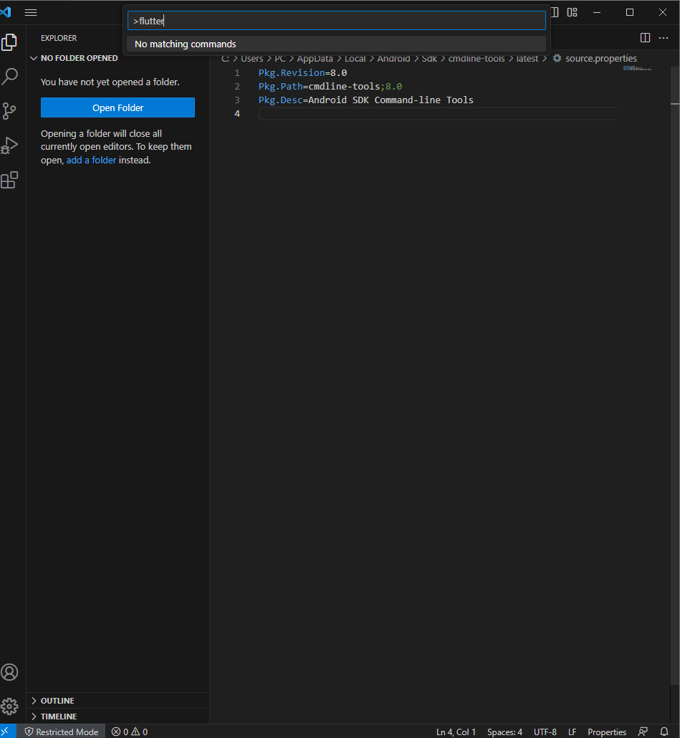Click the 'Ln 4, Col 1' status entry
Screen dimensions: 680x738
point(456,732)
